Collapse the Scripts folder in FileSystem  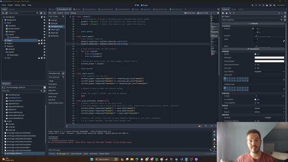[x=4, y=121]
